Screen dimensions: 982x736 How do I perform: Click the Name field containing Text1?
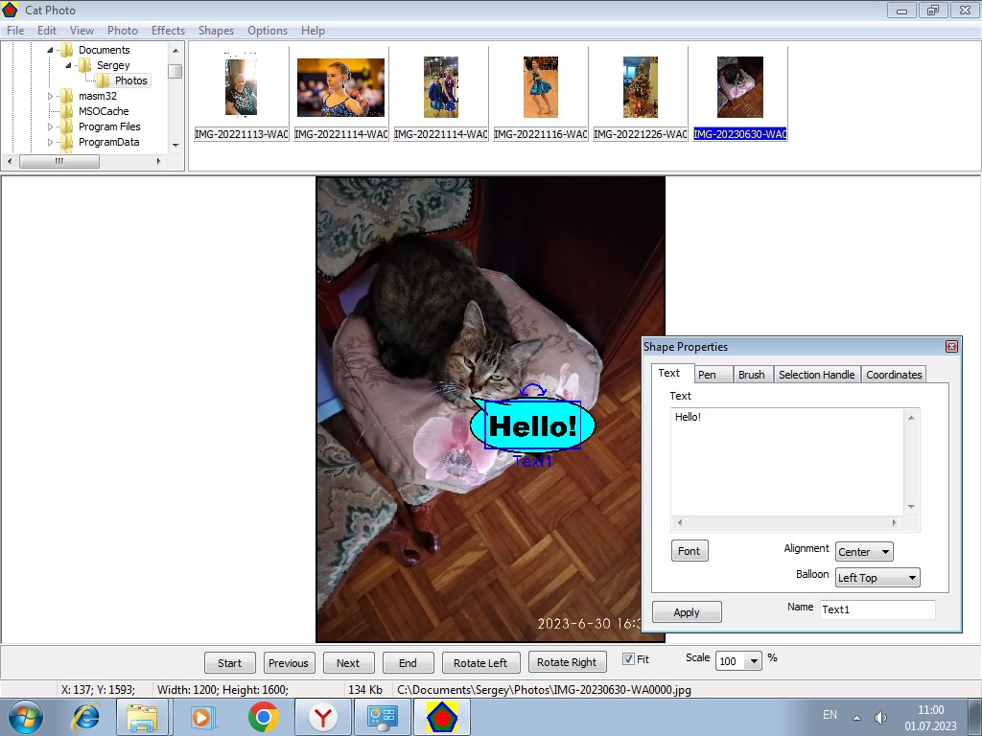coord(877,609)
